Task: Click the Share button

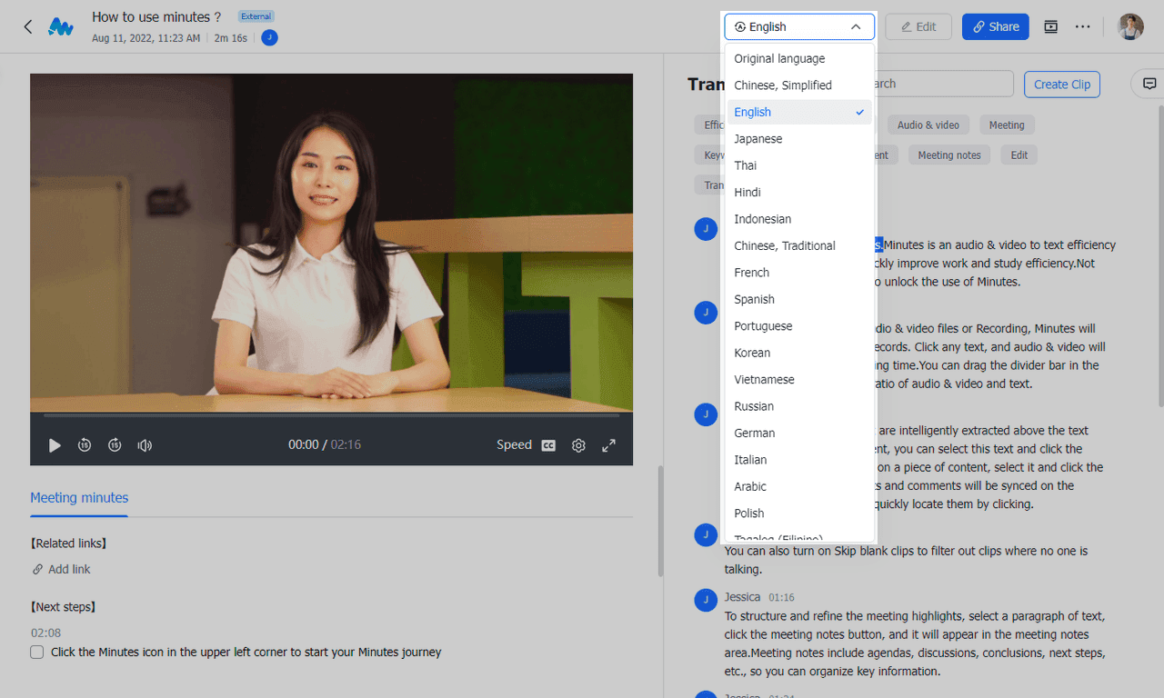Action: point(995,27)
